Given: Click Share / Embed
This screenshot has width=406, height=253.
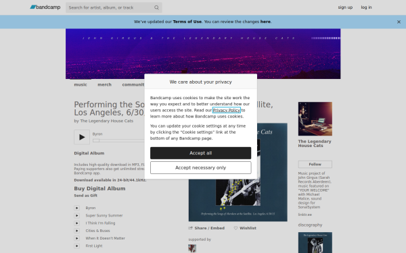Looking at the screenshot, I should [x=206, y=228].
